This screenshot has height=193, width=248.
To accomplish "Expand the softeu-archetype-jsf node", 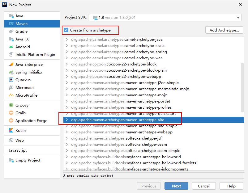I will [x=67, y=138].
